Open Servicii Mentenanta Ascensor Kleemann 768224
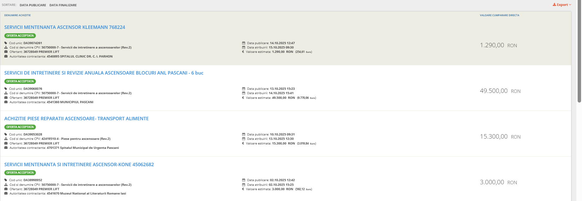This screenshot has height=201, width=582. (64, 27)
